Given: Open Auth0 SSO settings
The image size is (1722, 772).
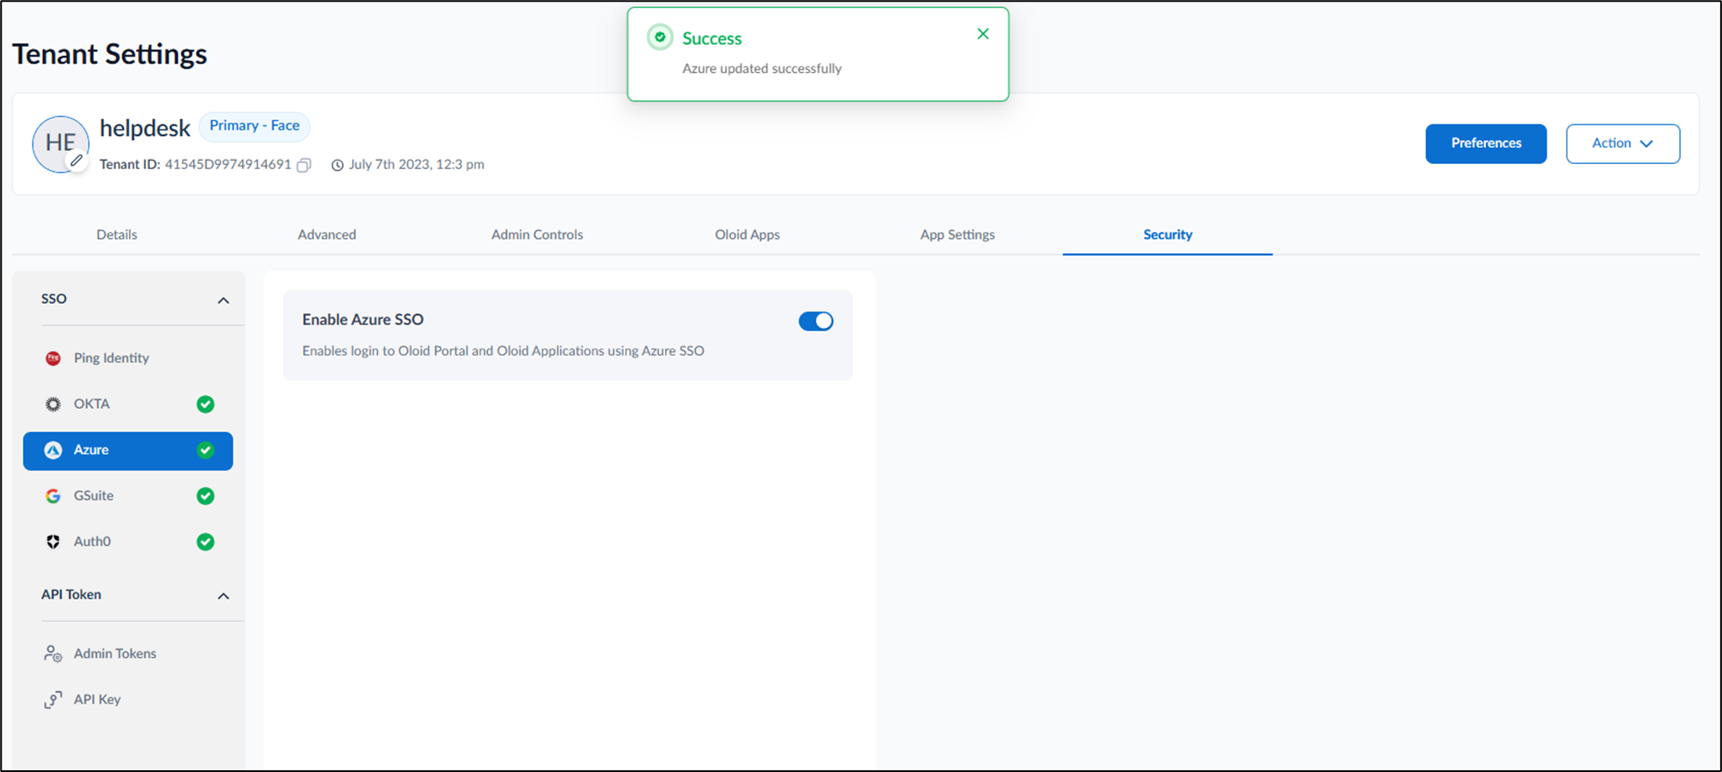Looking at the screenshot, I should click(x=128, y=542).
